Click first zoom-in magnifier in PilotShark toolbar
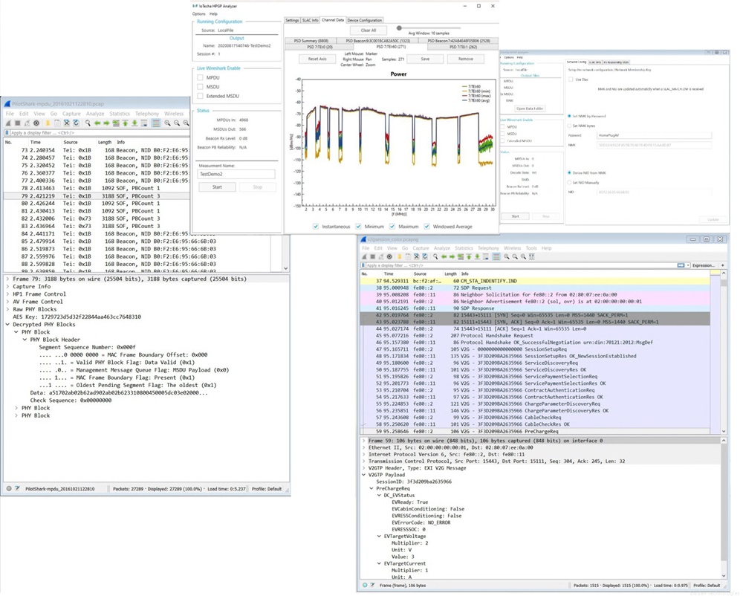Image resolution: width=743 pixels, height=596 pixels. click(x=167, y=123)
